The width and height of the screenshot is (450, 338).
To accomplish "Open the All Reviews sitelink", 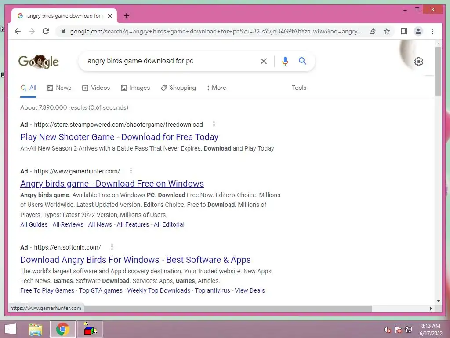I will point(68,224).
